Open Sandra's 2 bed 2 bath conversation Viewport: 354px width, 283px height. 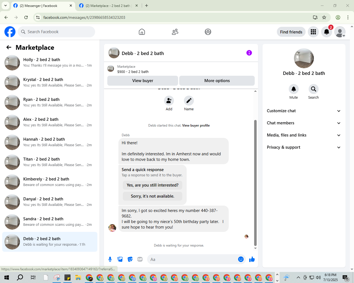click(50, 222)
